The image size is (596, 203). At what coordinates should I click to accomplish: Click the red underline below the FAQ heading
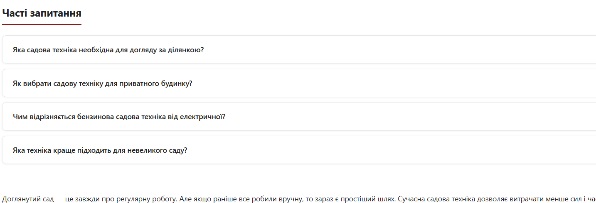42,24
